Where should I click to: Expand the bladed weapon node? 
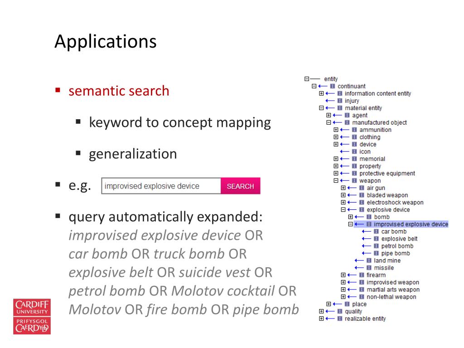(x=343, y=195)
